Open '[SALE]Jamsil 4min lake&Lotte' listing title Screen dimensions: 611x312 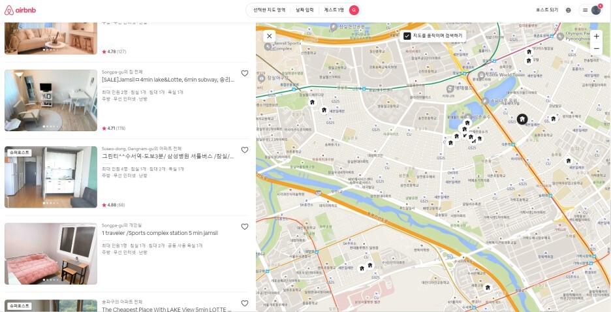coord(168,80)
